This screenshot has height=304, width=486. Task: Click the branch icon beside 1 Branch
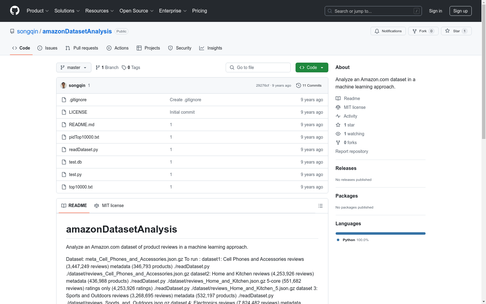click(x=98, y=67)
